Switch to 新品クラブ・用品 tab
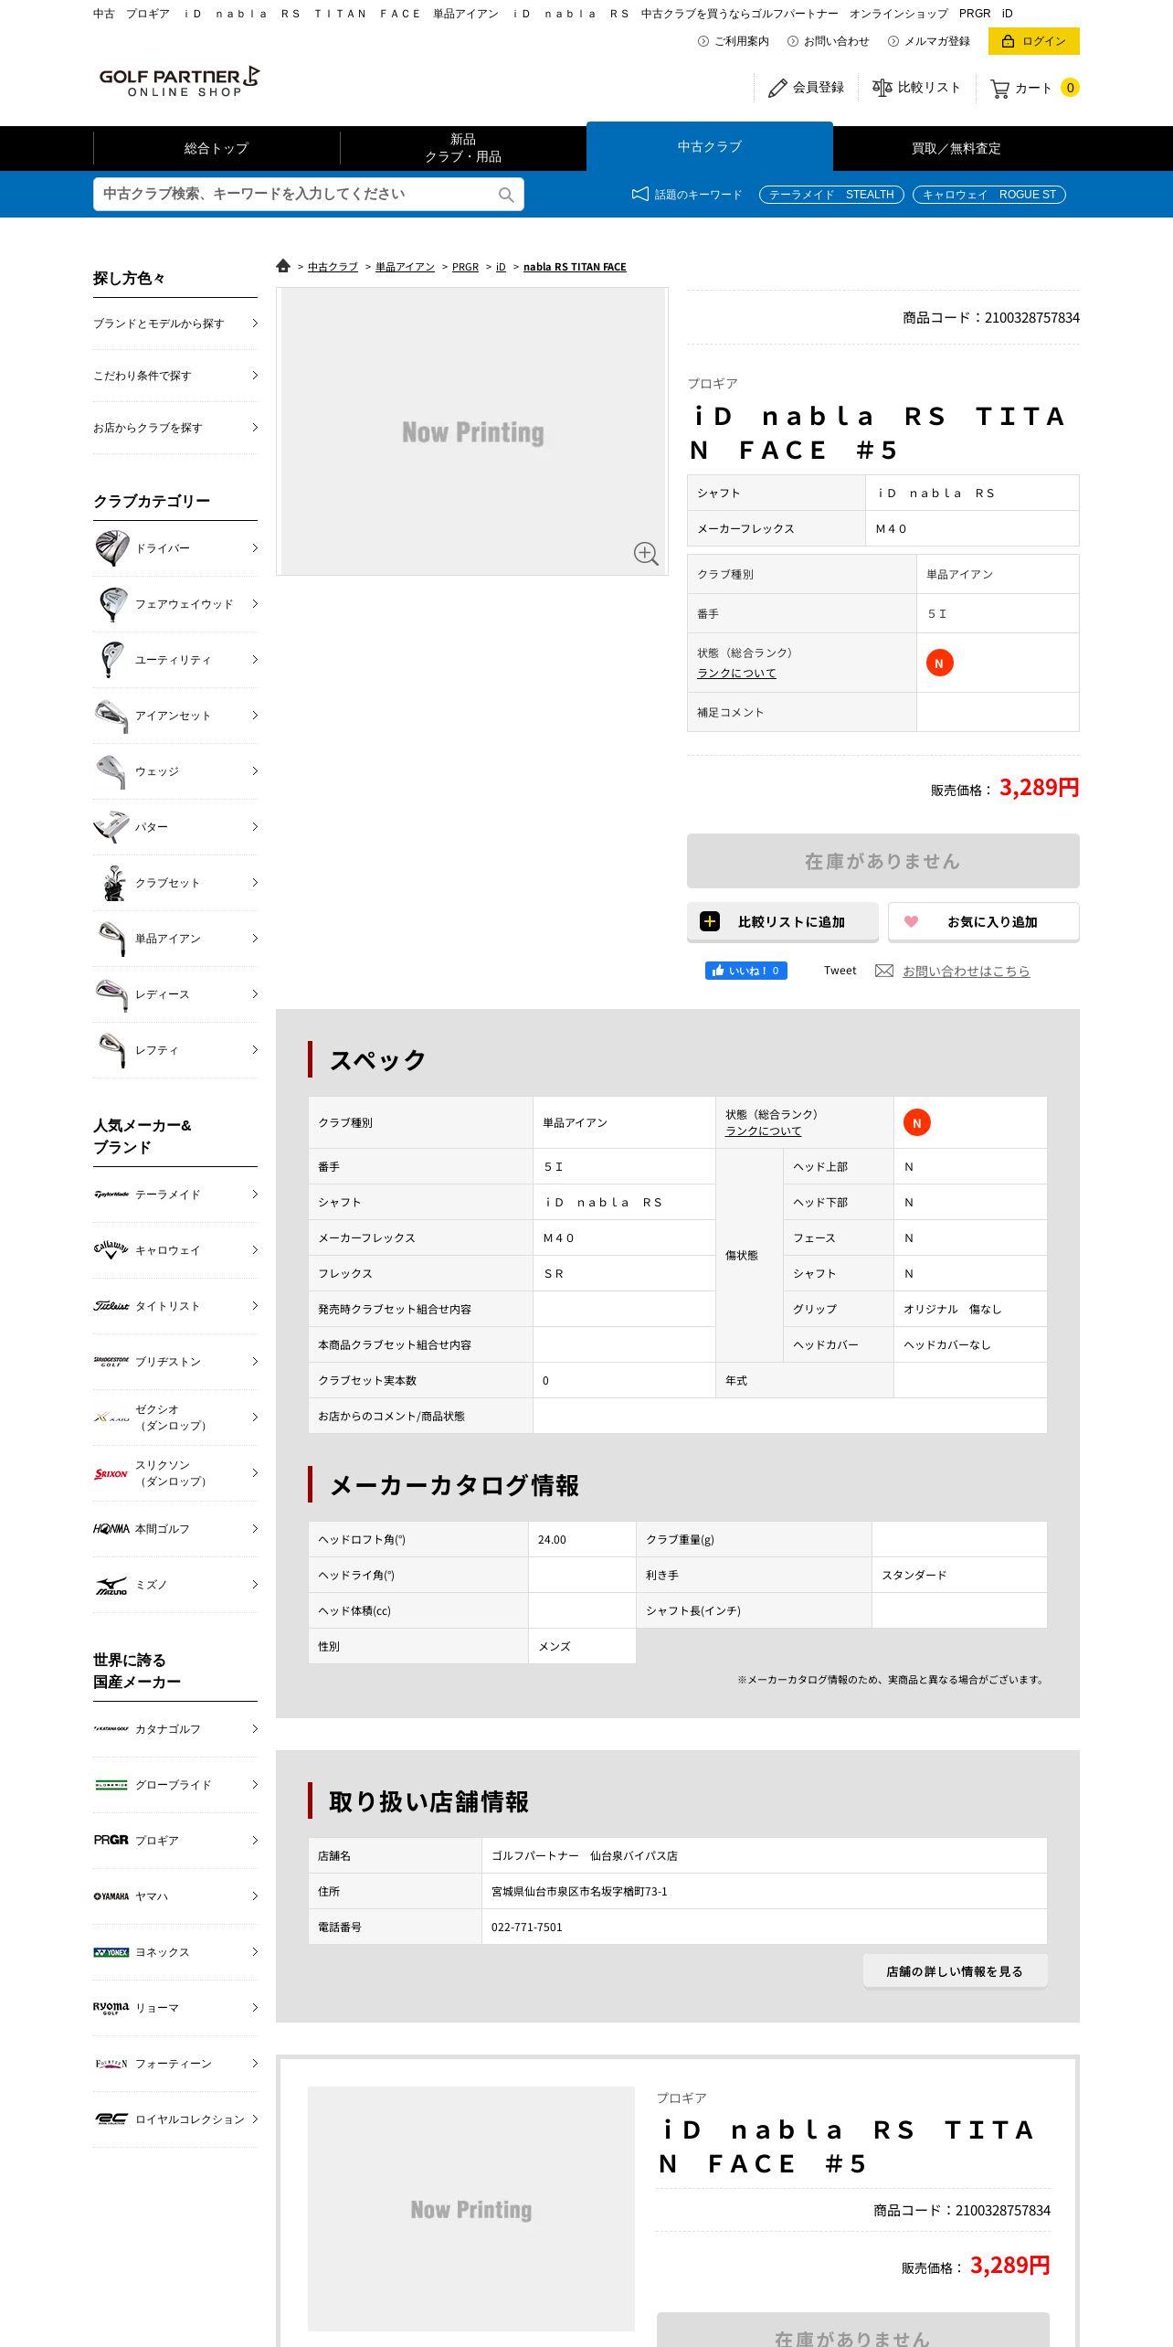This screenshot has width=1173, height=2347. 463,148
